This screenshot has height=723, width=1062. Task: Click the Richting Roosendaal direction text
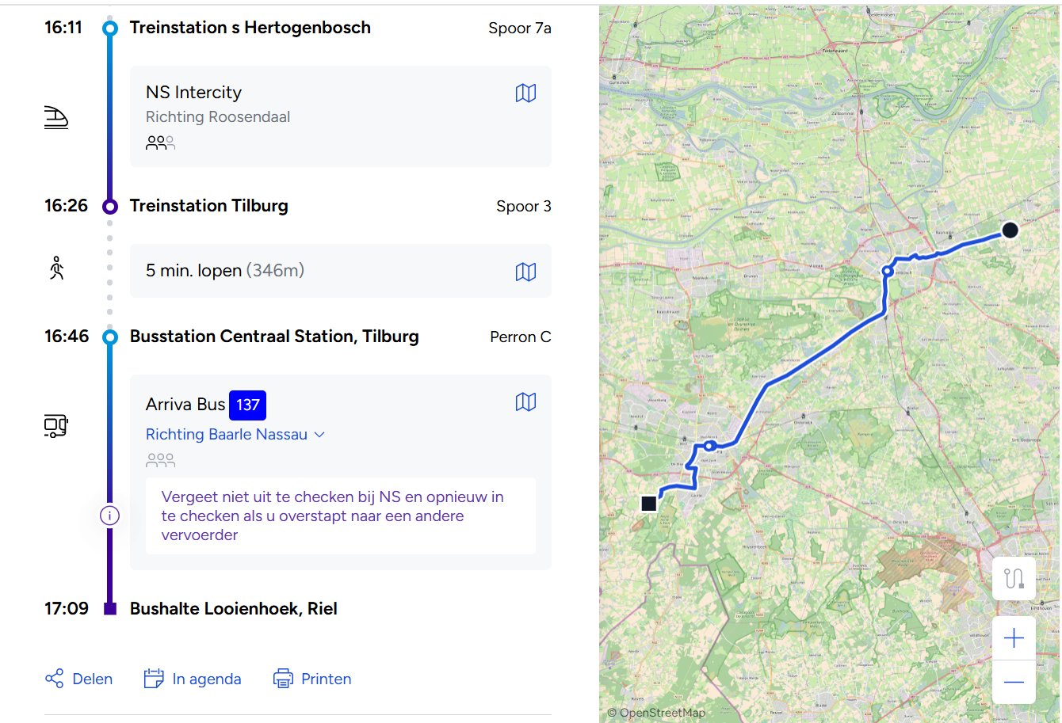pyautogui.click(x=218, y=117)
